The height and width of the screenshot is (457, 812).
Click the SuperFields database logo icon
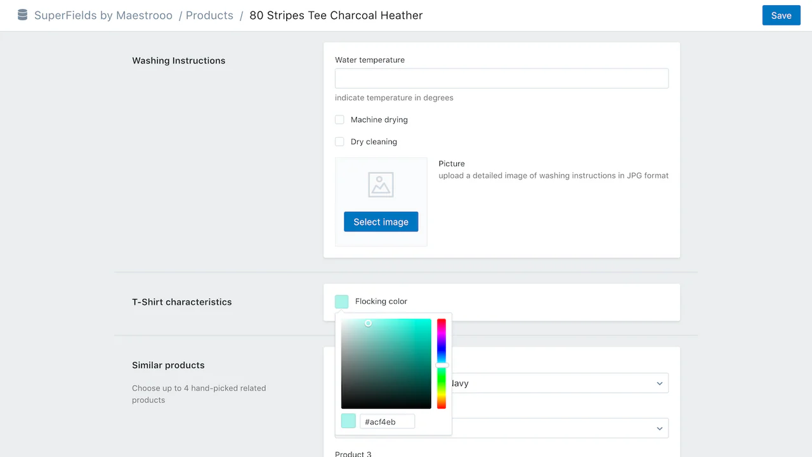click(22, 15)
